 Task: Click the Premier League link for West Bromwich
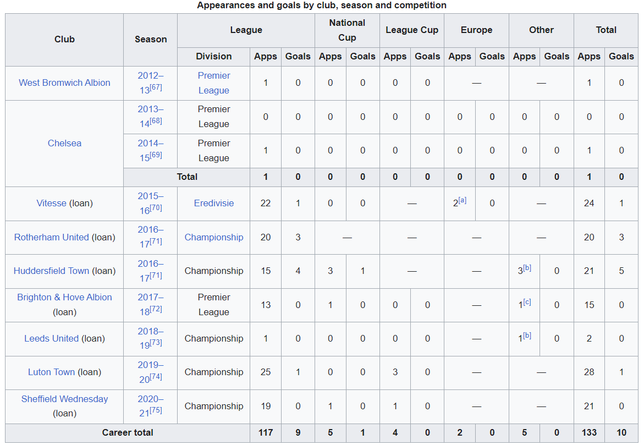click(213, 83)
